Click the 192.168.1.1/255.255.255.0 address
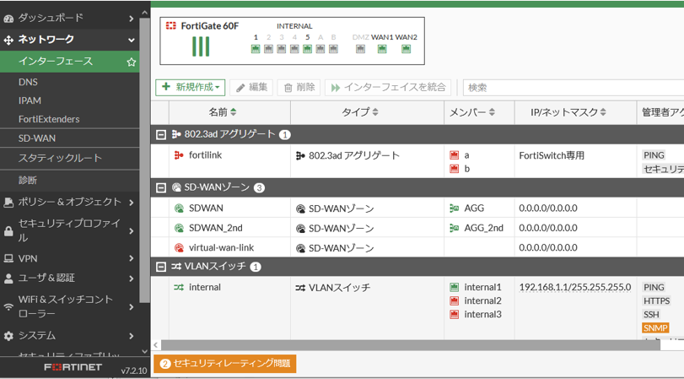Screen dimensions: 684x379 pos(575,287)
